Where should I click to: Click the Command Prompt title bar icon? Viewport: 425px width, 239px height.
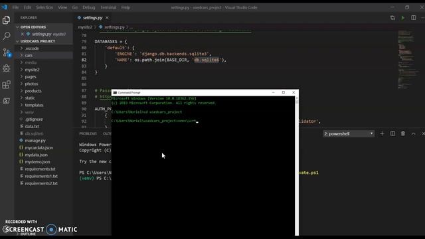(x=115, y=93)
